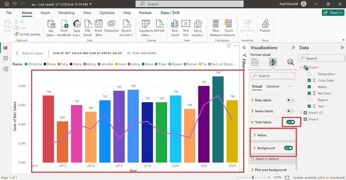Create a New measure

click(216, 28)
